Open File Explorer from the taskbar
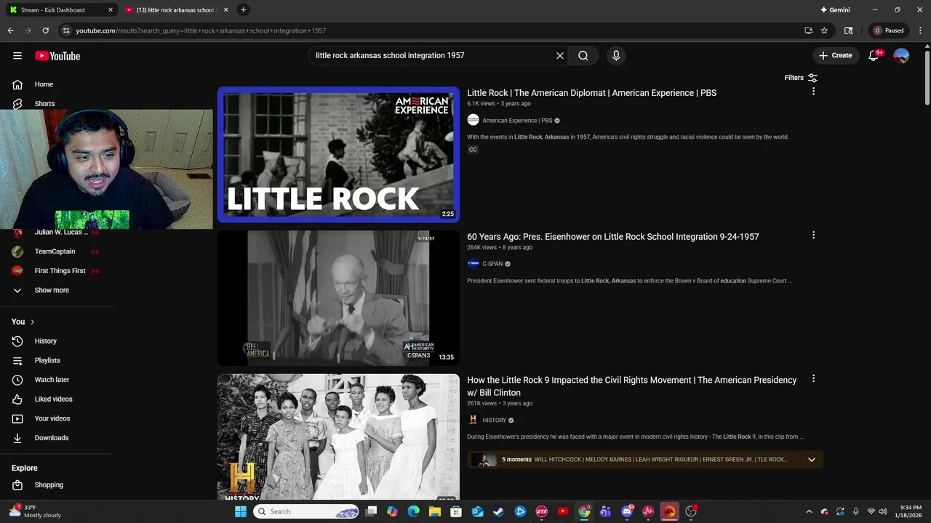Viewport: 931px width, 523px height. tap(435, 511)
